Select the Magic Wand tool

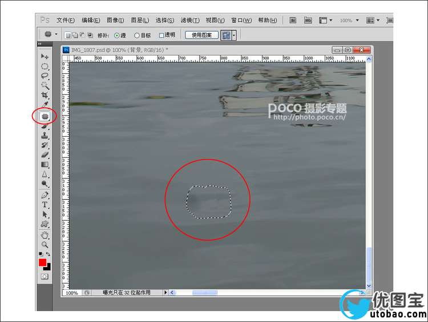(45, 86)
